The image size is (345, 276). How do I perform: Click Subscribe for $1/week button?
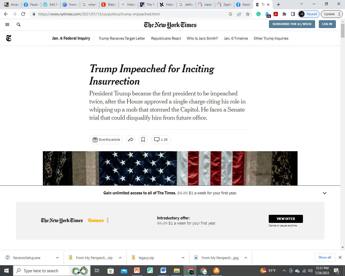click(292, 24)
